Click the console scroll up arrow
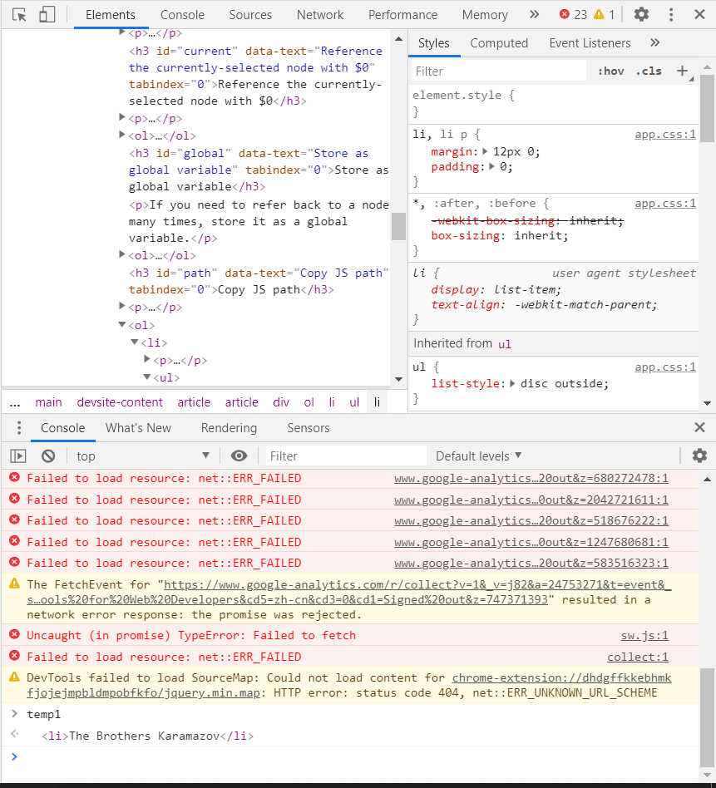Screen dimensions: 716x788 tap(707, 480)
